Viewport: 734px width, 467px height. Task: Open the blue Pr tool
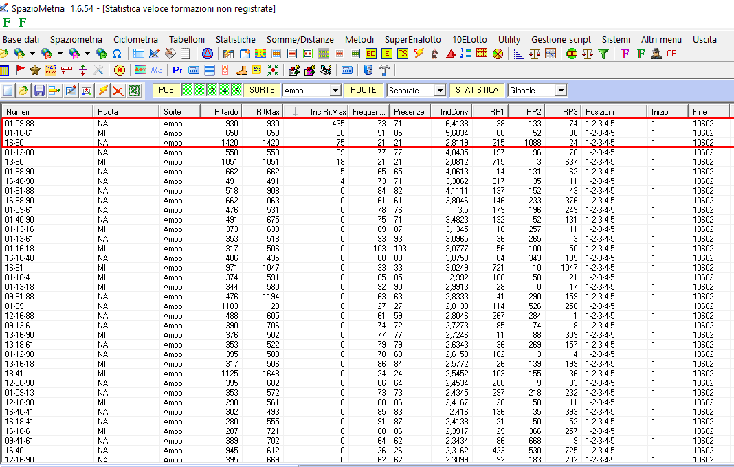177,70
